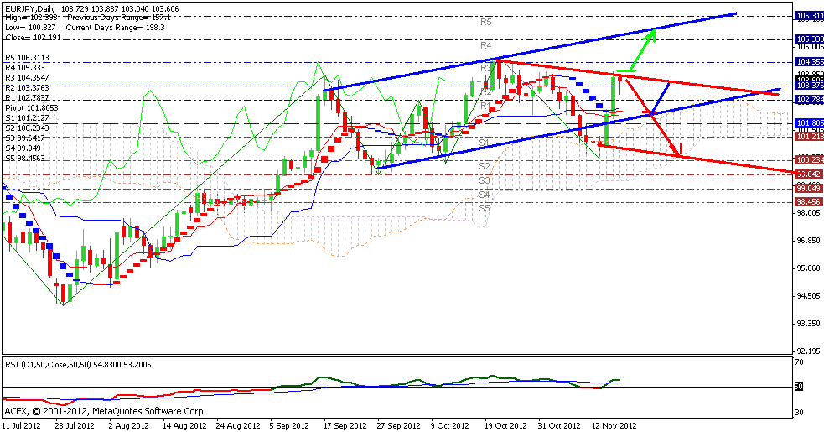Select the 106.311 blue price label on axis
824x432 pixels.
tap(807, 16)
